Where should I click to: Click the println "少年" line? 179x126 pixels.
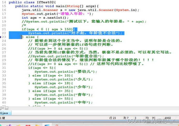pos(63,87)
